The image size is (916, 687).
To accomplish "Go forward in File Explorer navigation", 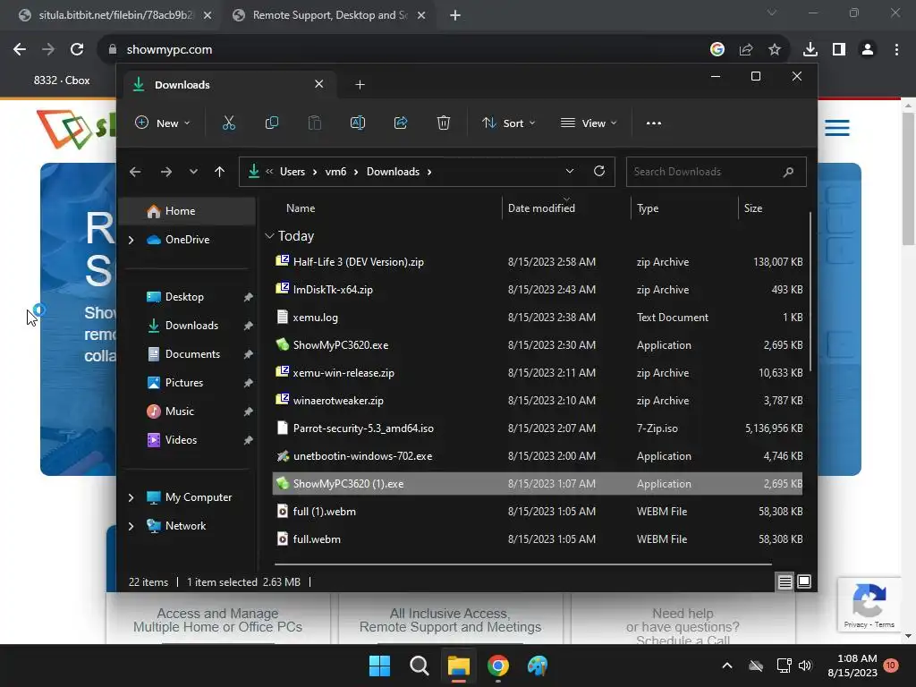I will point(165,172).
